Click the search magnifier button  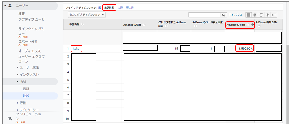224,15
